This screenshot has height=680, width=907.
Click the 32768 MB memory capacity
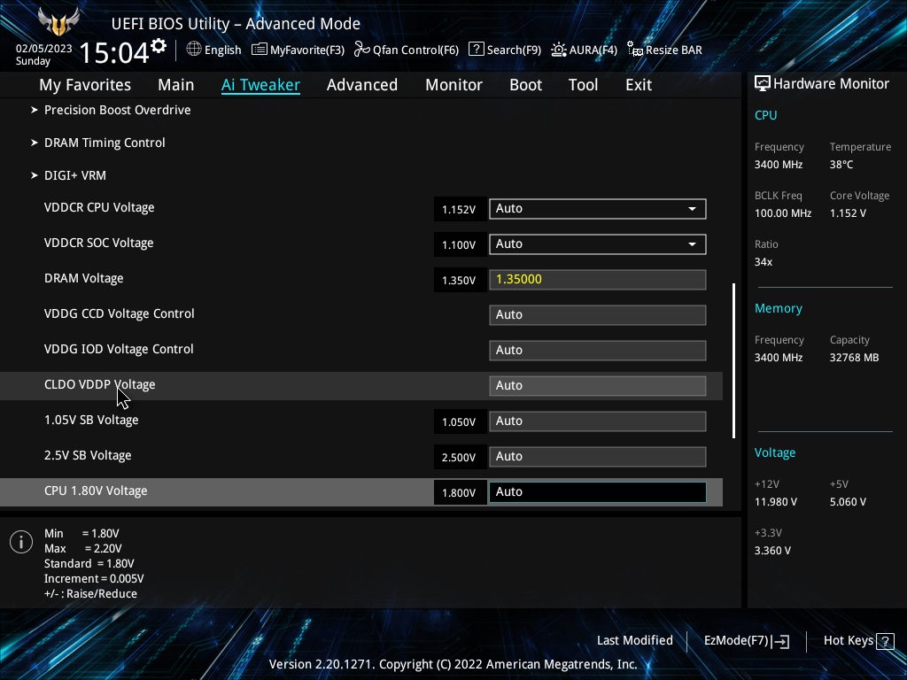[855, 358]
